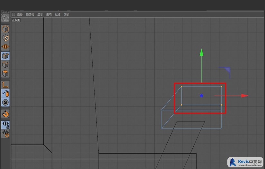Click the 正视图 viewport label
This screenshot has width=265, height=169.
tap(16, 20)
